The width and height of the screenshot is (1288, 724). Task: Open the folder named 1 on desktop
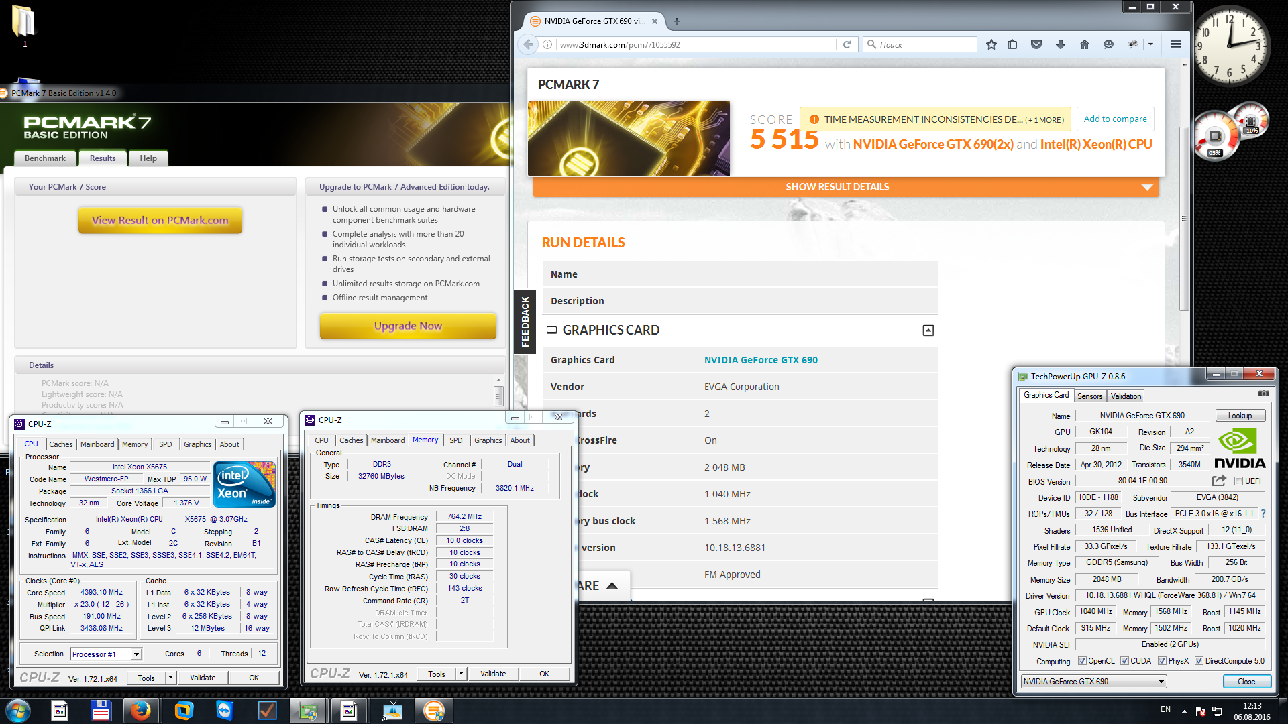[x=24, y=27]
